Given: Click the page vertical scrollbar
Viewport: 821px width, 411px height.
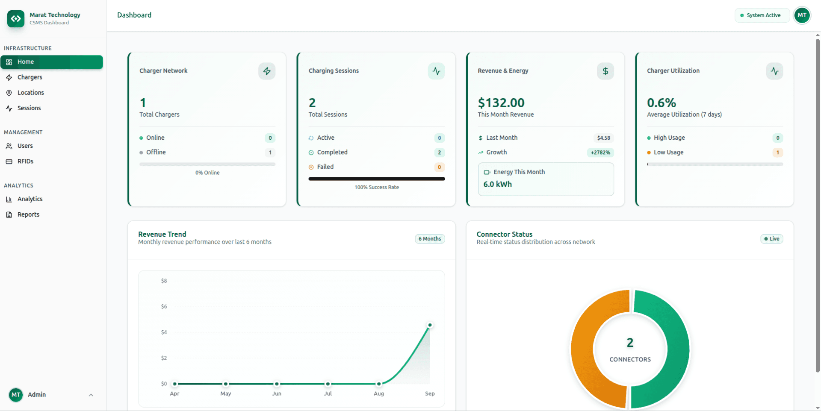Looking at the screenshot, I should tap(818, 205).
